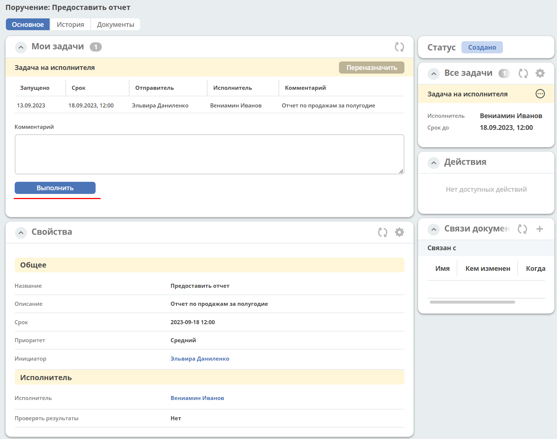Open the История tab

tap(71, 24)
